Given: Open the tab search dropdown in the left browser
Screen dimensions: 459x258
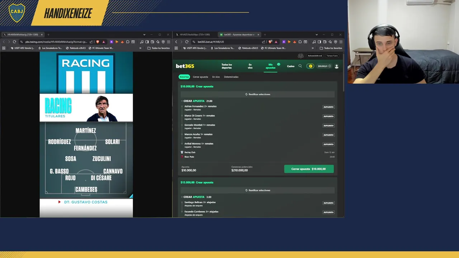Looking at the screenshot, I should 144,35.
